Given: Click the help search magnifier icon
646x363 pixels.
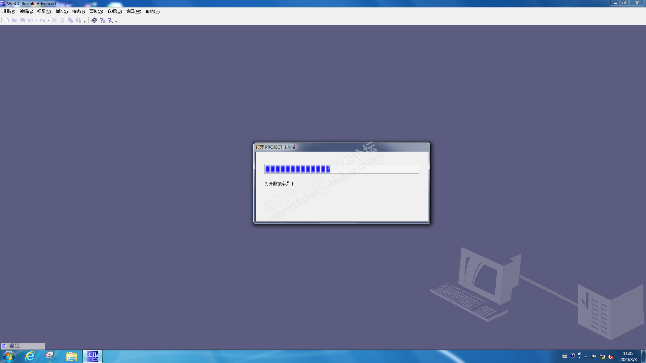Looking at the screenshot, I should click(110, 20).
